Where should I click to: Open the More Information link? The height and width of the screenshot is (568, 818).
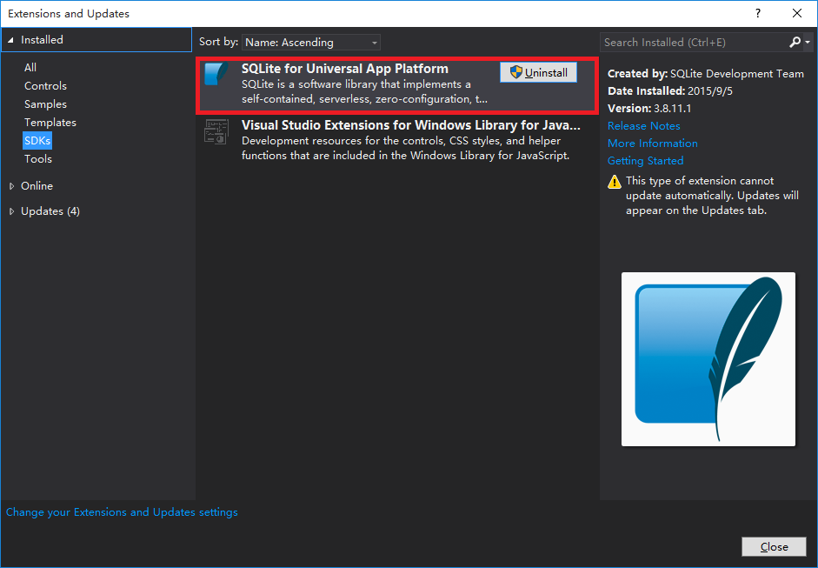(652, 143)
